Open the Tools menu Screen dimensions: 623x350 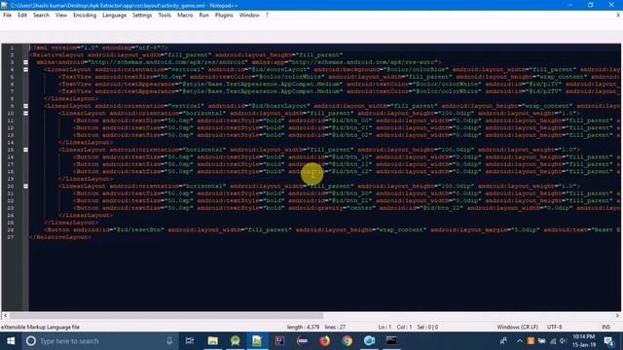click(x=165, y=16)
